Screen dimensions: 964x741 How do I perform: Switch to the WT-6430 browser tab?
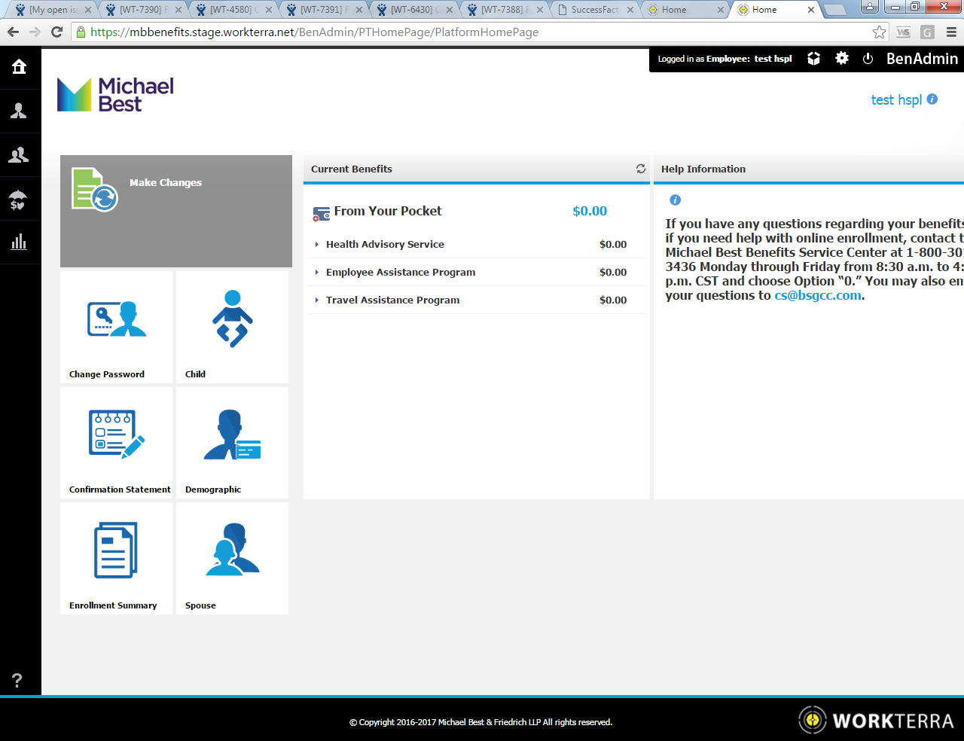point(414,10)
